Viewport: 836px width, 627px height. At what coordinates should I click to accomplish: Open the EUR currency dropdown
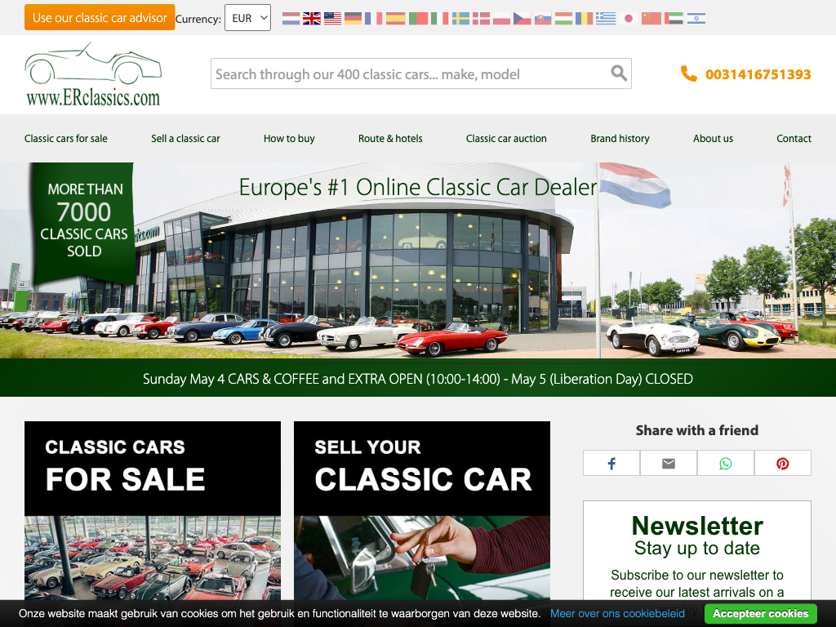point(247,18)
